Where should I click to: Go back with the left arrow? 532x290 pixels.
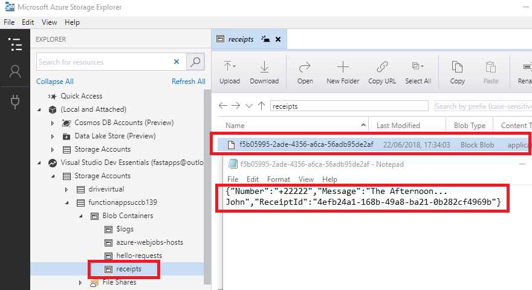(223, 106)
